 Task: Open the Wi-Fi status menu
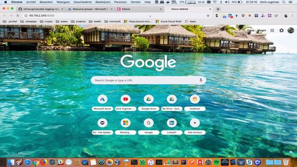click(214, 2)
